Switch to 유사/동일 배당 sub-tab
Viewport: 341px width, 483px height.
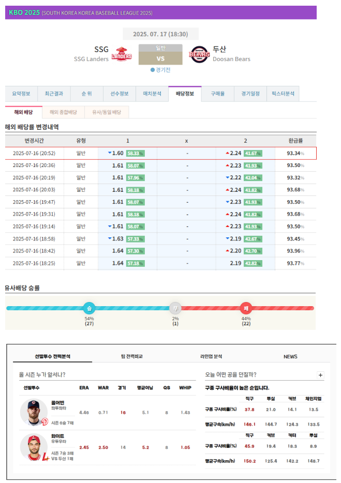107,112
